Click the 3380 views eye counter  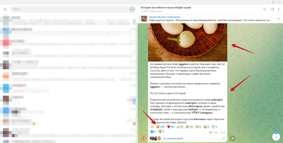coord(214,133)
